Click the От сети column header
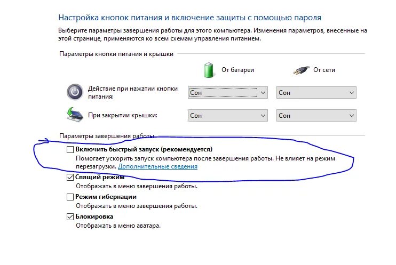Screen dimensions: 396x265 [324, 70]
